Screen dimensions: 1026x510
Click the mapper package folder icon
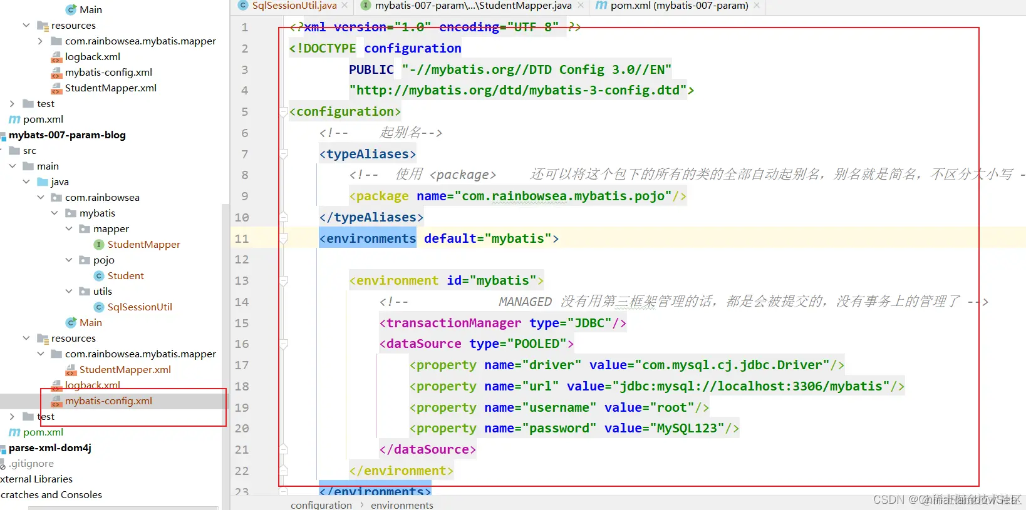(x=85, y=228)
